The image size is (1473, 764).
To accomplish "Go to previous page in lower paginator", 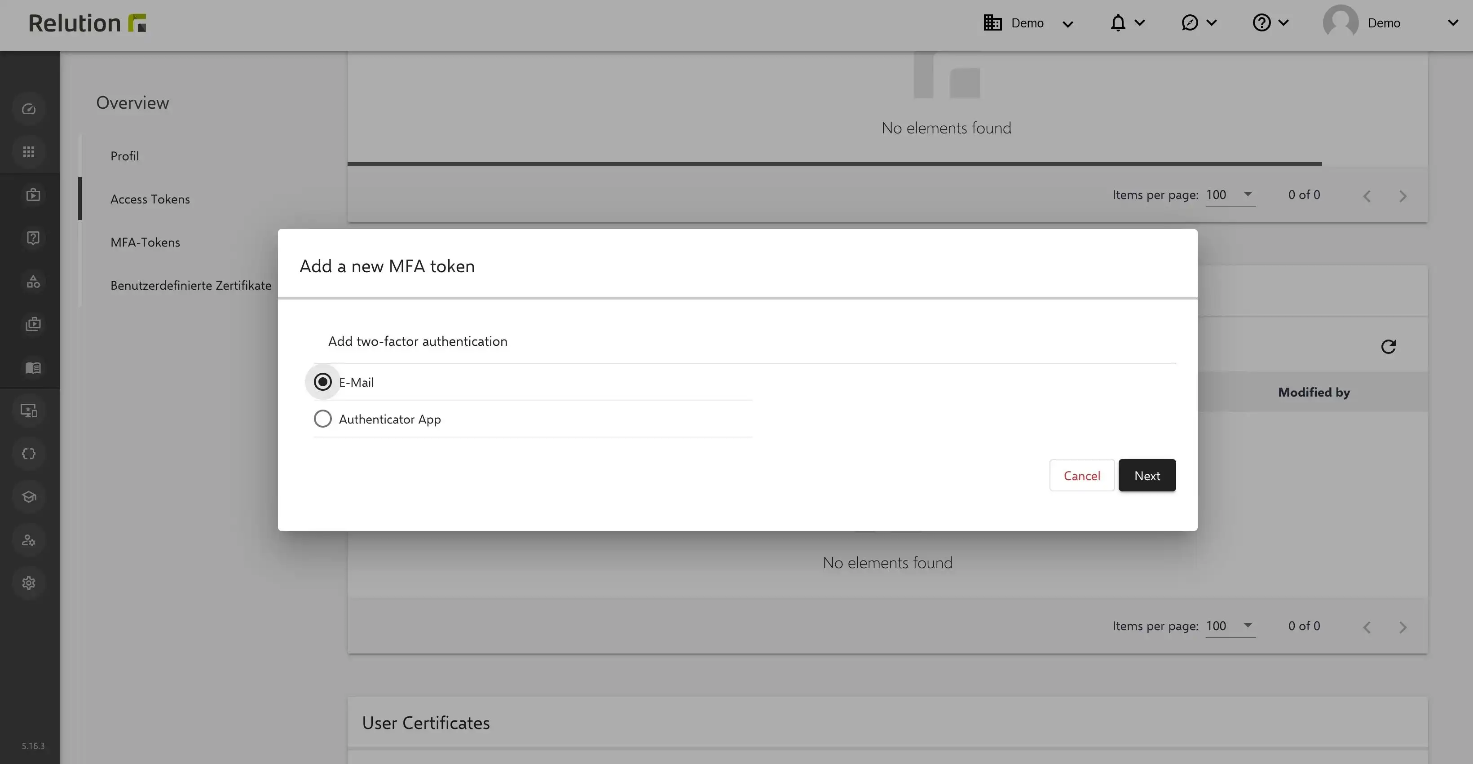I will (1367, 627).
